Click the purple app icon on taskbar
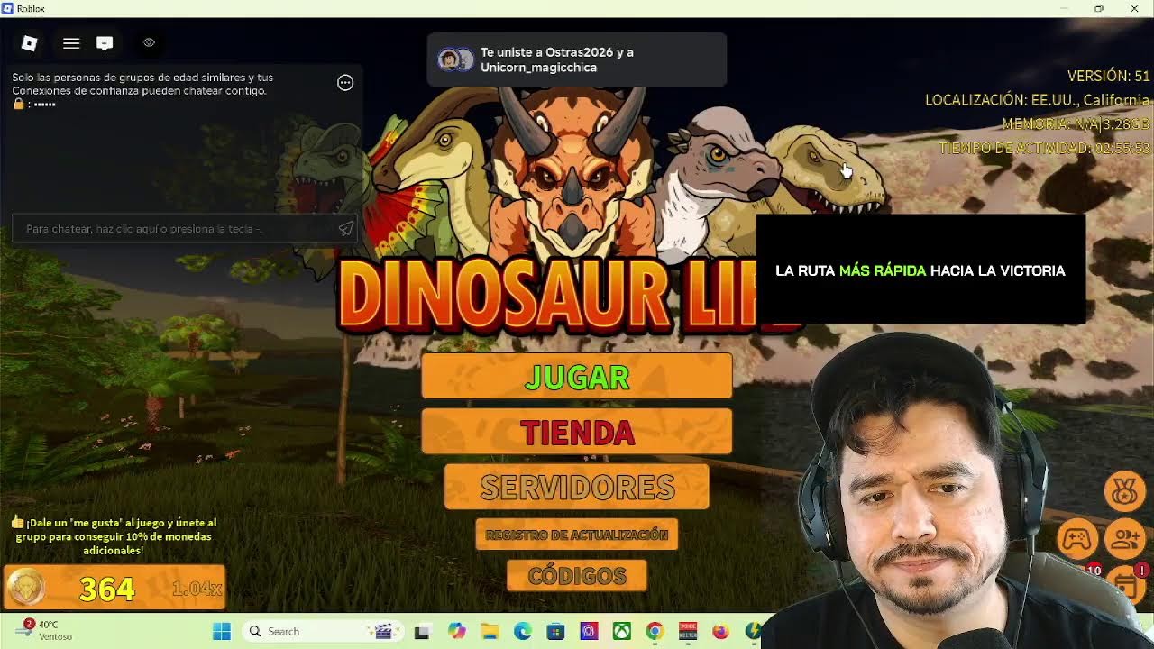The image size is (1154, 649). (x=589, y=631)
